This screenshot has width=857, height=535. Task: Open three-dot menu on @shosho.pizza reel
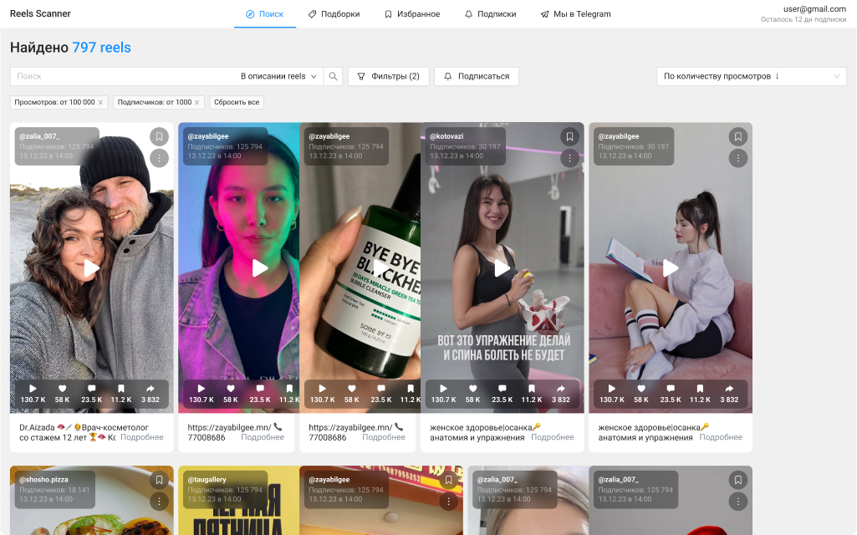click(159, 502)
